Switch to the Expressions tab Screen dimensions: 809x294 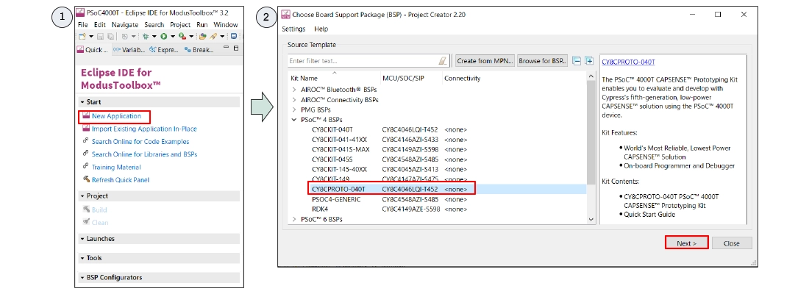[163, 49]
